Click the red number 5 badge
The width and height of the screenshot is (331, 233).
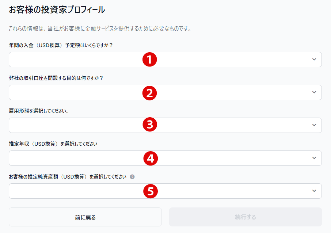coord(150,191)
